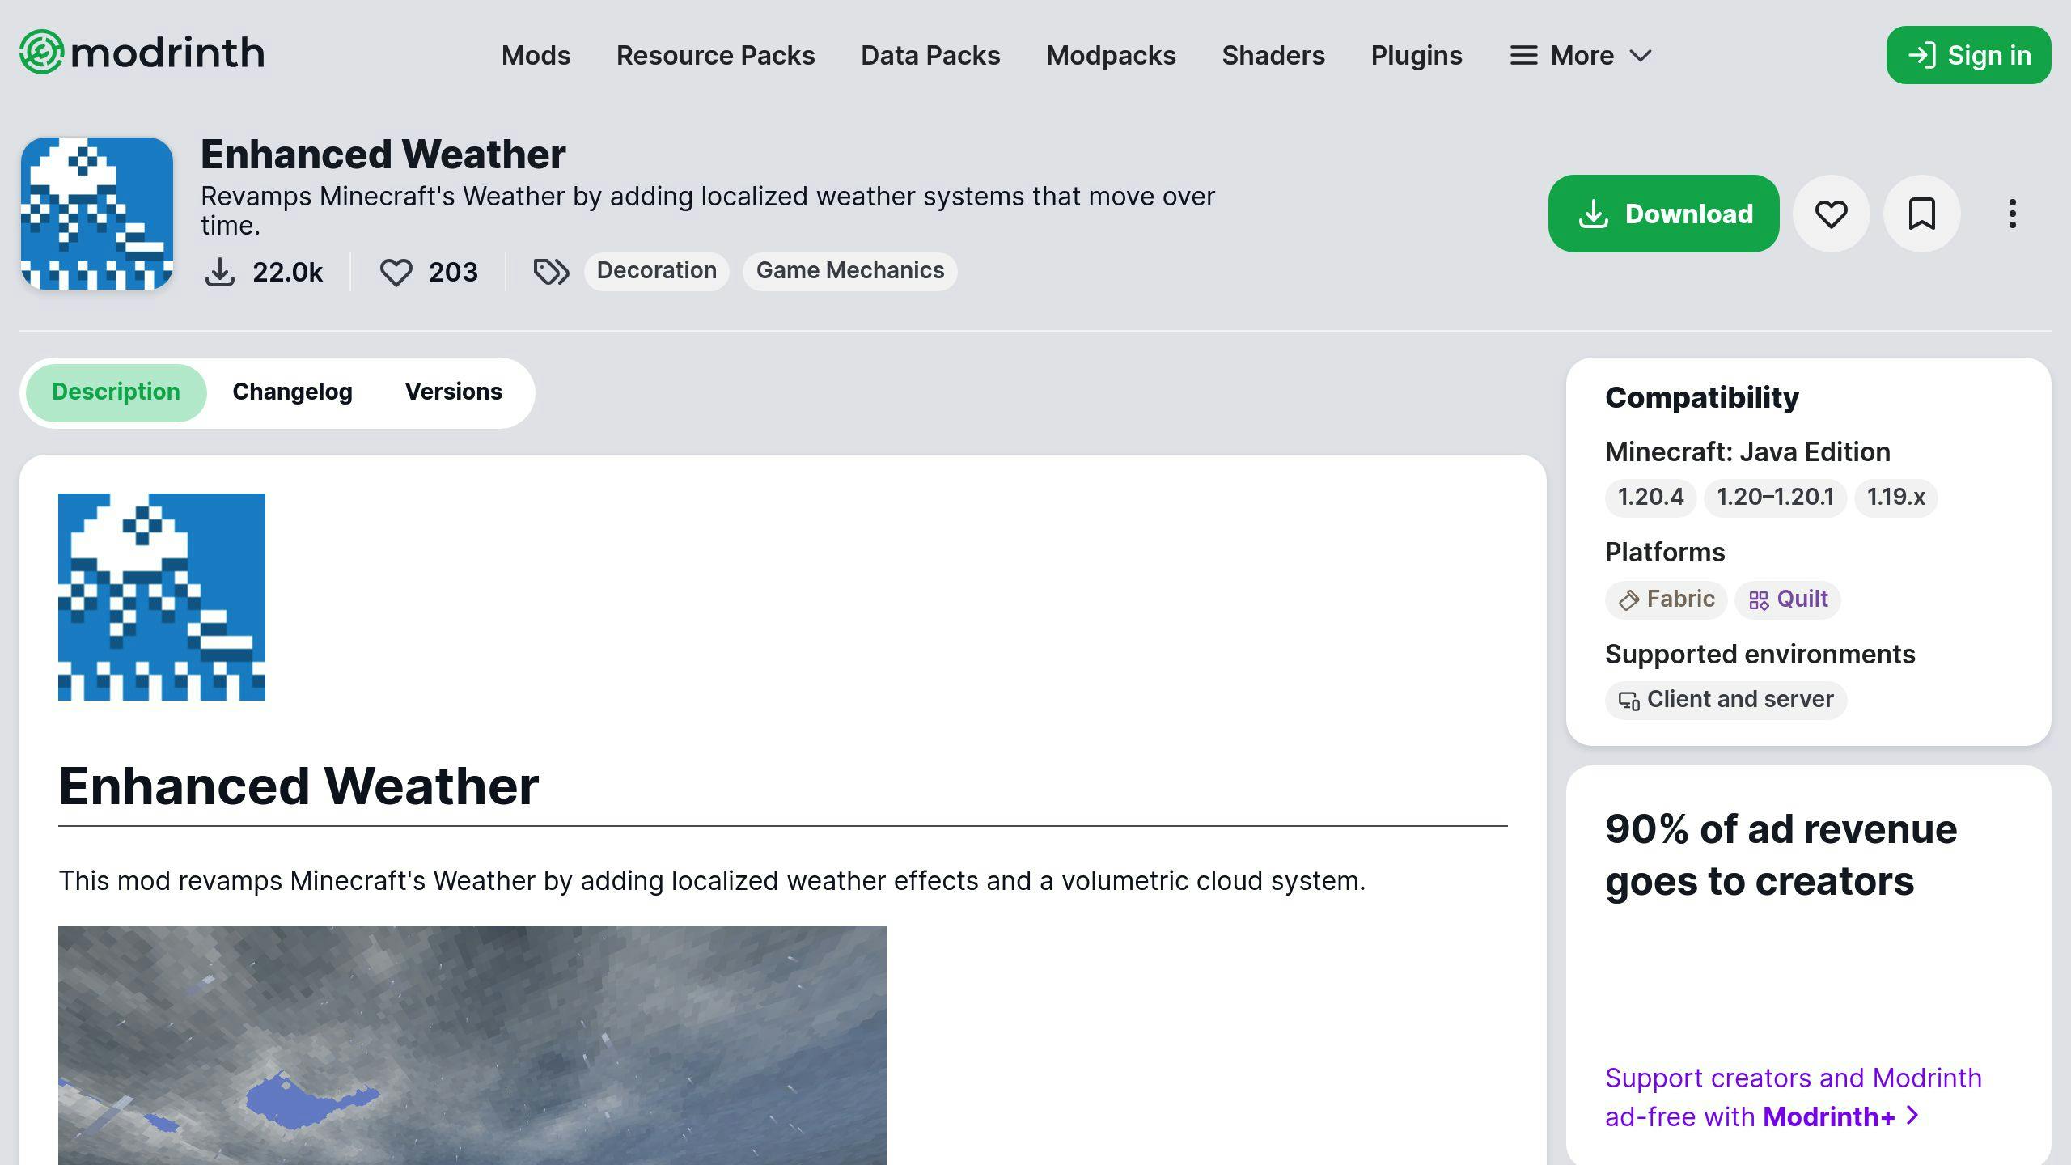2071x1165 pixels.
Task: Click the Enhanced Weather page title
Action: [383, 155]
